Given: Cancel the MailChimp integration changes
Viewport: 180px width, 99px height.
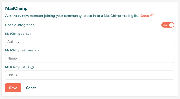Looking at the screenshot, I should (x=32, y=88).
